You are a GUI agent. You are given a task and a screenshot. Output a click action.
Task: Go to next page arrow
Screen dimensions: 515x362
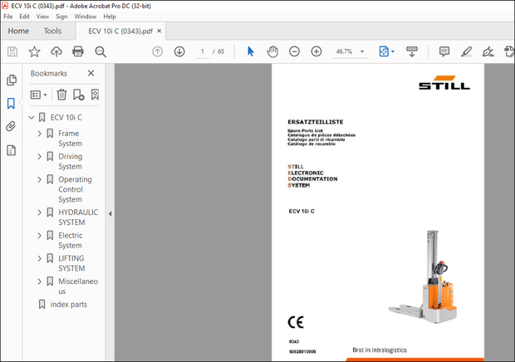179,51
